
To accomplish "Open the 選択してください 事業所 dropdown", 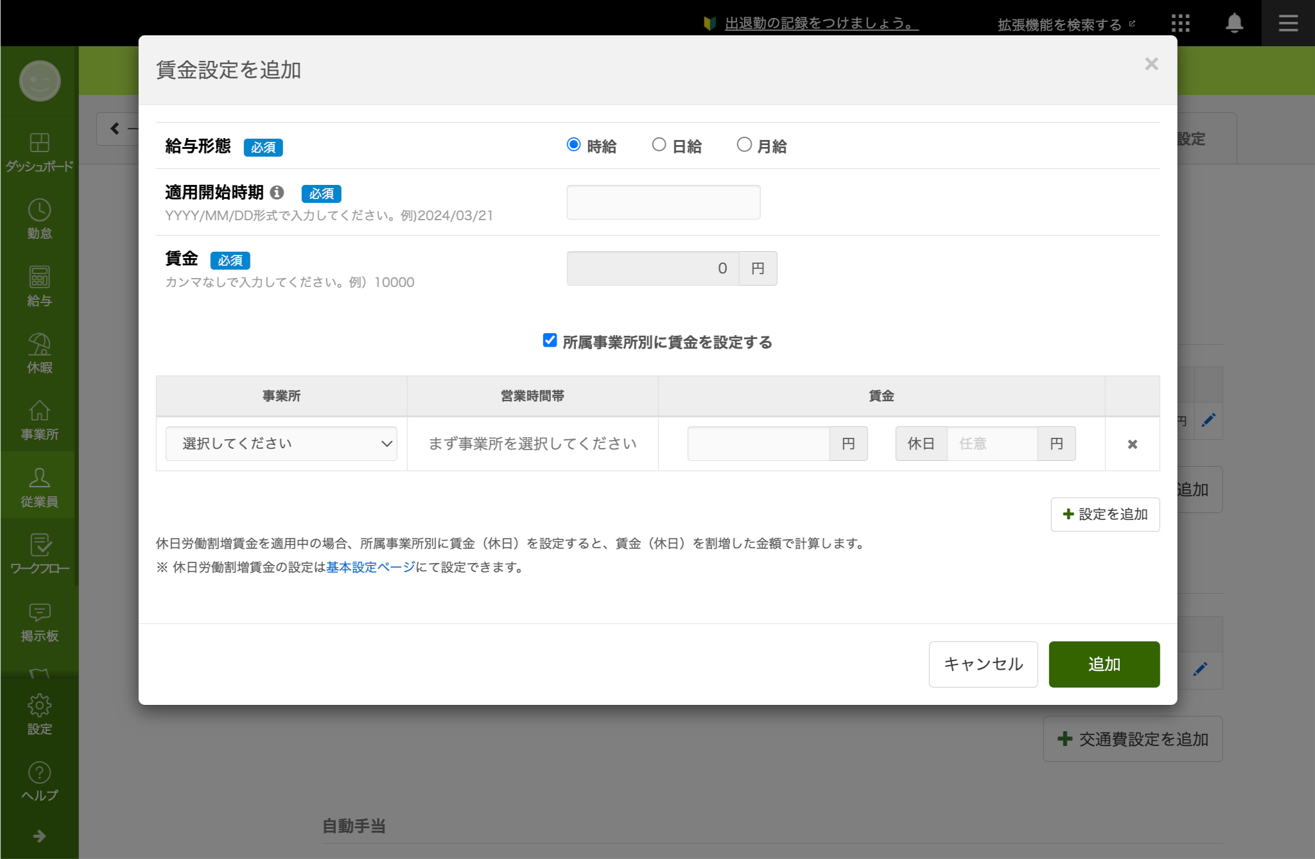I will pos(281,444).
